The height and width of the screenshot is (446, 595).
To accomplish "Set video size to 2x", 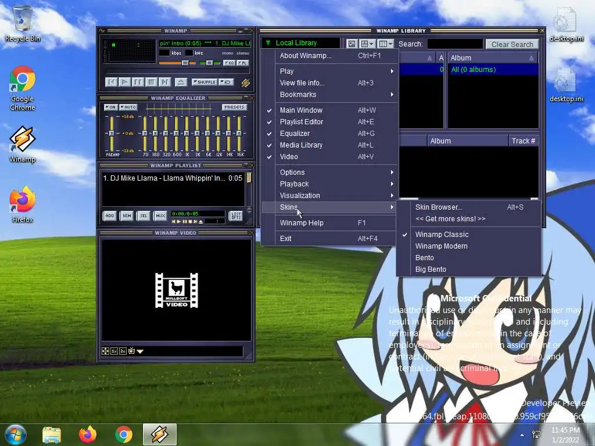I will (x=123, y=351).
